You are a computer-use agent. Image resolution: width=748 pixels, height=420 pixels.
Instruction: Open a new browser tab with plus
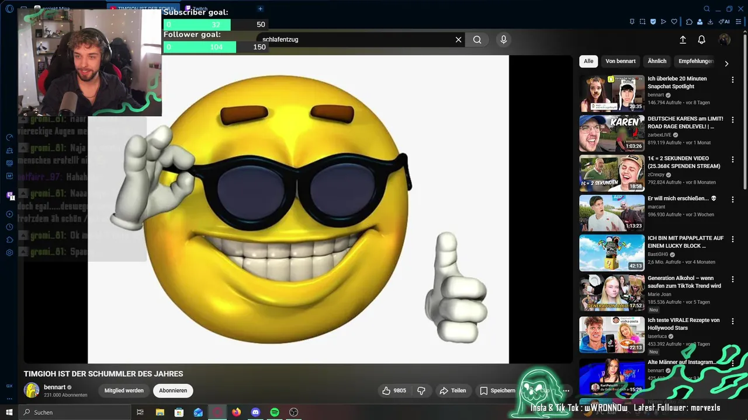(261, 9)
